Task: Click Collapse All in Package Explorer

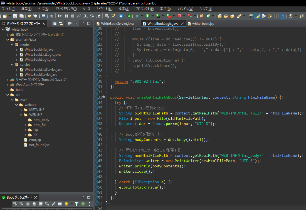Action: click(55, 24)
